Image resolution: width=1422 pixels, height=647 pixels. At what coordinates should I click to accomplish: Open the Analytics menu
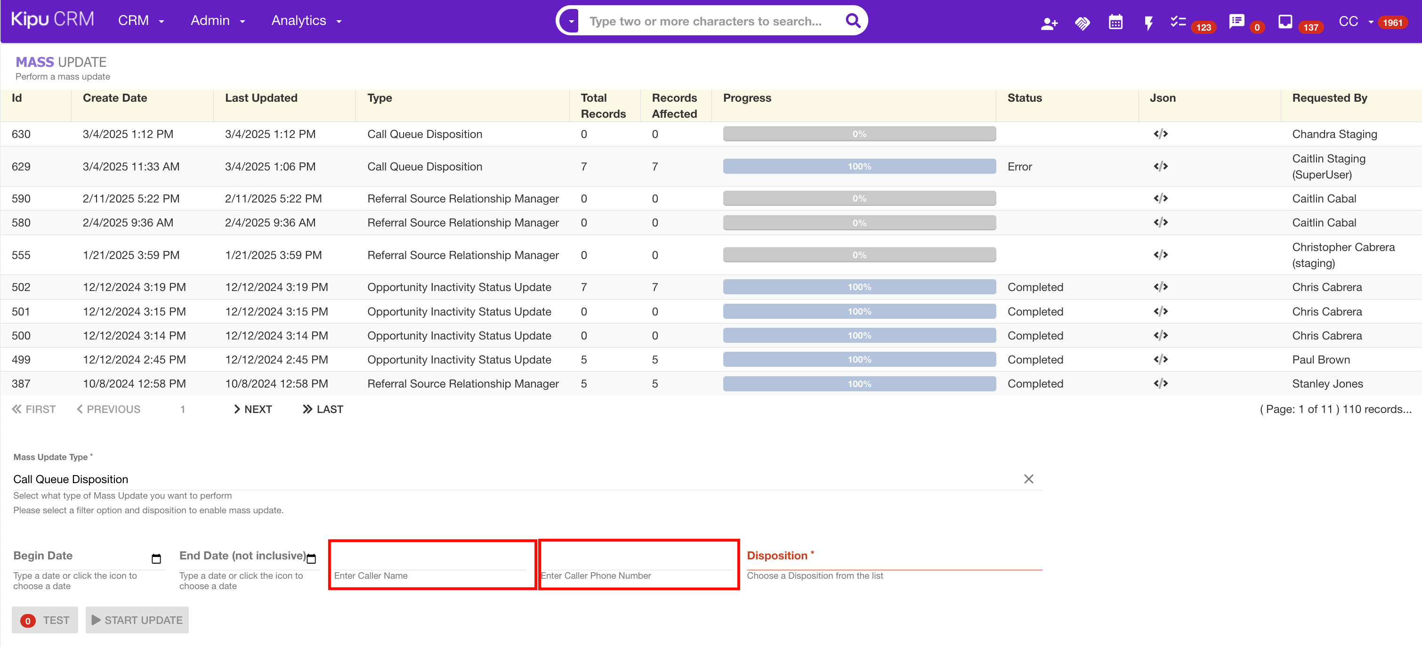[x=307, y=20]
